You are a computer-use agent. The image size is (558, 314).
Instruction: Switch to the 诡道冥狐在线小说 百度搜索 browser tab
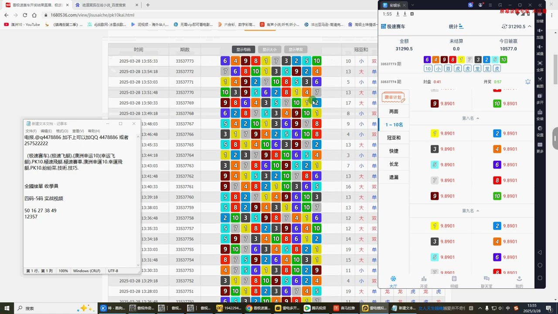106,5
